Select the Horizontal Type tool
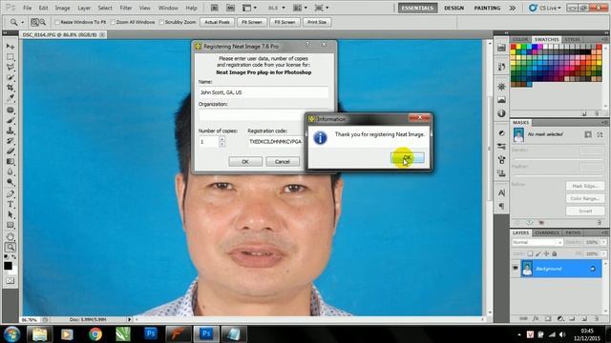The image size is (611, 343). 11,205
